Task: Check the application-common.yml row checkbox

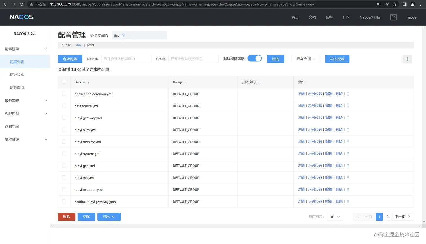Action: (x=64, y=94)
